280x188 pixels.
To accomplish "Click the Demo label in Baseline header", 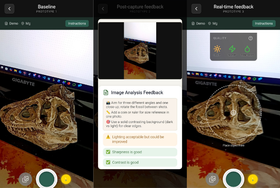I will coord(11,24).
